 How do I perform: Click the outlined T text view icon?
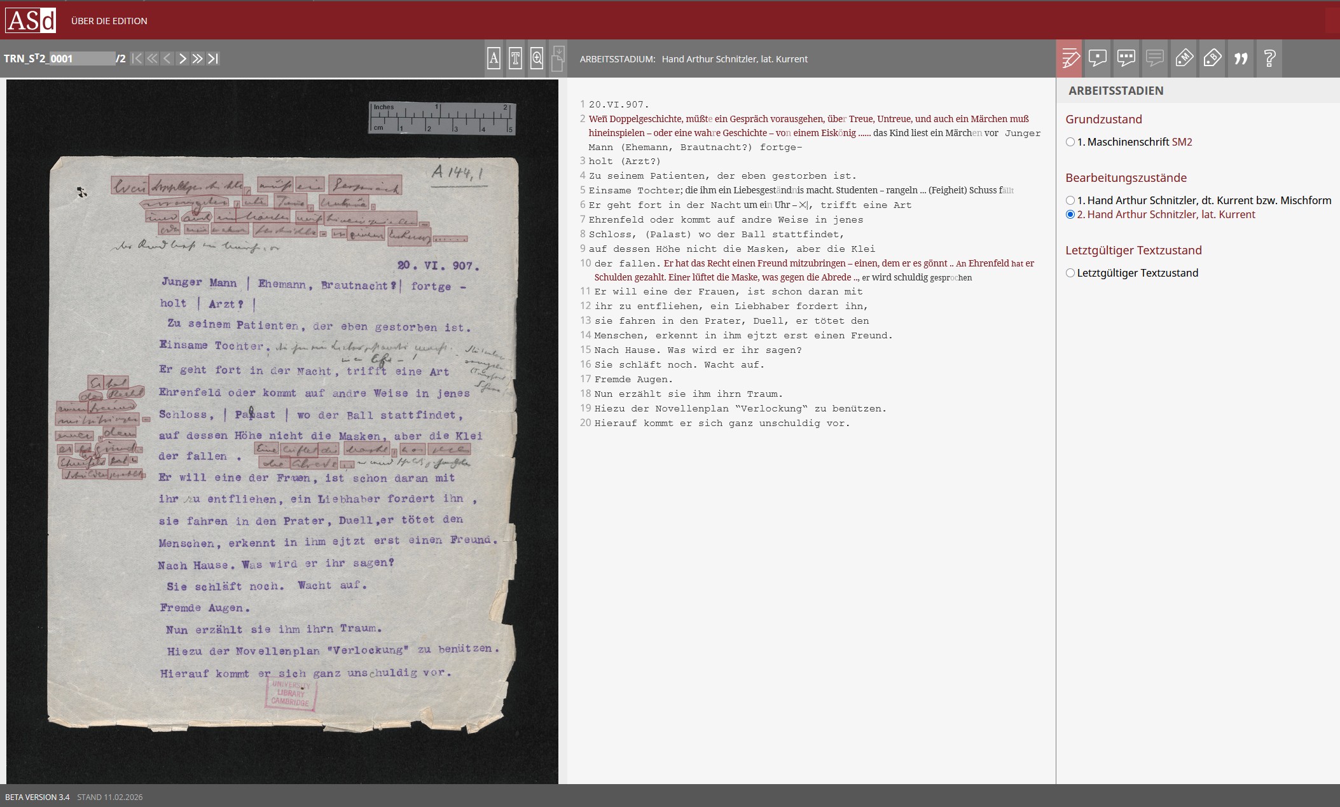tap(515, 59)
